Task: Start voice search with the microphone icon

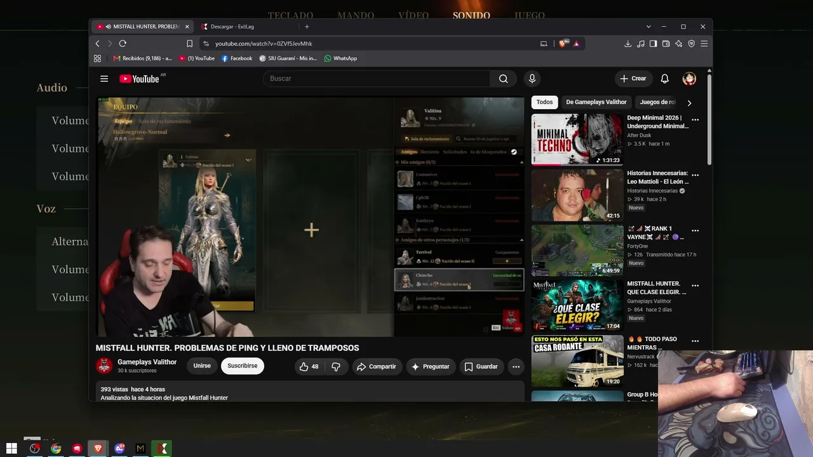Action: click(532, 79)
